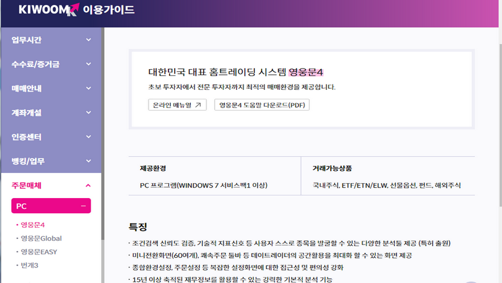Click the 특징 section heading
Screen dimensions: 502x283
click(x=138, y=227)
